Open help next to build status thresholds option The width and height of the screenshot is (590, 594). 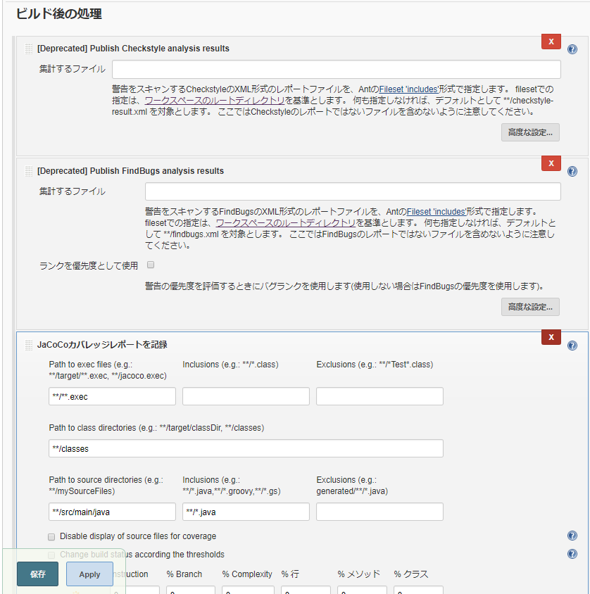[x=572, y=554]
